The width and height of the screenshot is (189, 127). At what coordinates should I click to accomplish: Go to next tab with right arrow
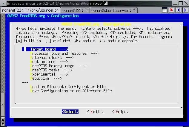(185, 10)
